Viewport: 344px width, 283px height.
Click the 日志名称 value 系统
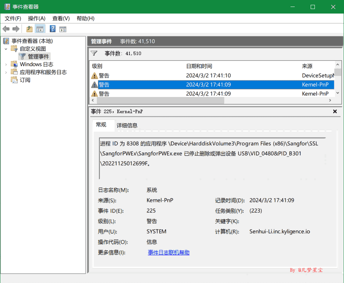click(152, 190)
